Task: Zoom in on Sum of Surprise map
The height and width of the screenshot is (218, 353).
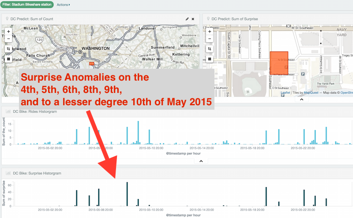Action: [210, 31]
